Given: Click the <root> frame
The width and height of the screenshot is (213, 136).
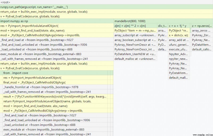Looking at the screenshot, I should coord(106,2).
